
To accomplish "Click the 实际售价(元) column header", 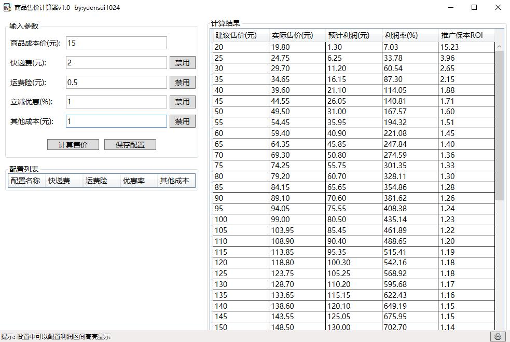I will tap(297, 35).
